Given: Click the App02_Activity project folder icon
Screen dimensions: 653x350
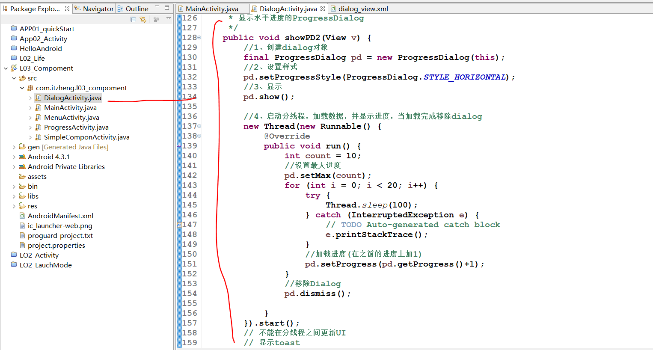Looking at the screenshot, I should [x=14, y=38].
